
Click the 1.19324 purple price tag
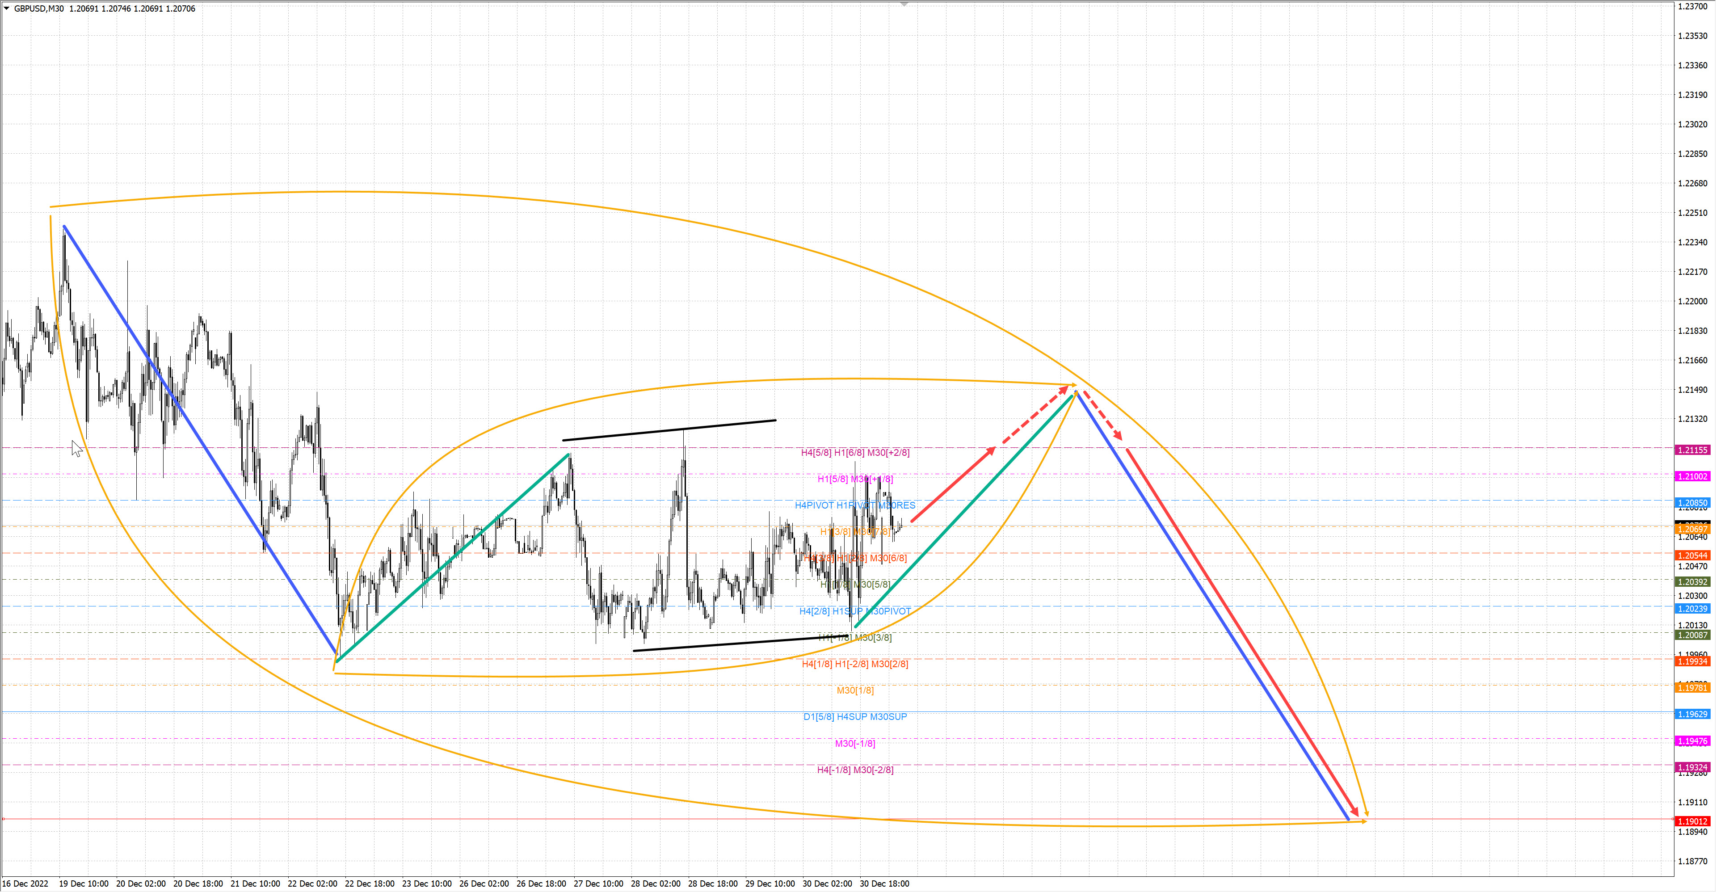pyautogui.click(x=1692, y=767)
